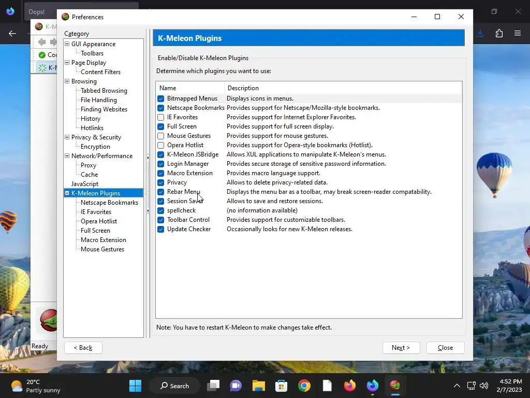Screen dimensions: 530x398
Task: Select the JavaScript category
Action: pos(84,184)
